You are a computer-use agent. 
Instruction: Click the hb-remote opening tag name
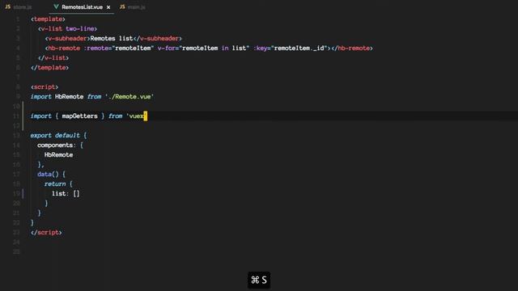click(64, 48)
